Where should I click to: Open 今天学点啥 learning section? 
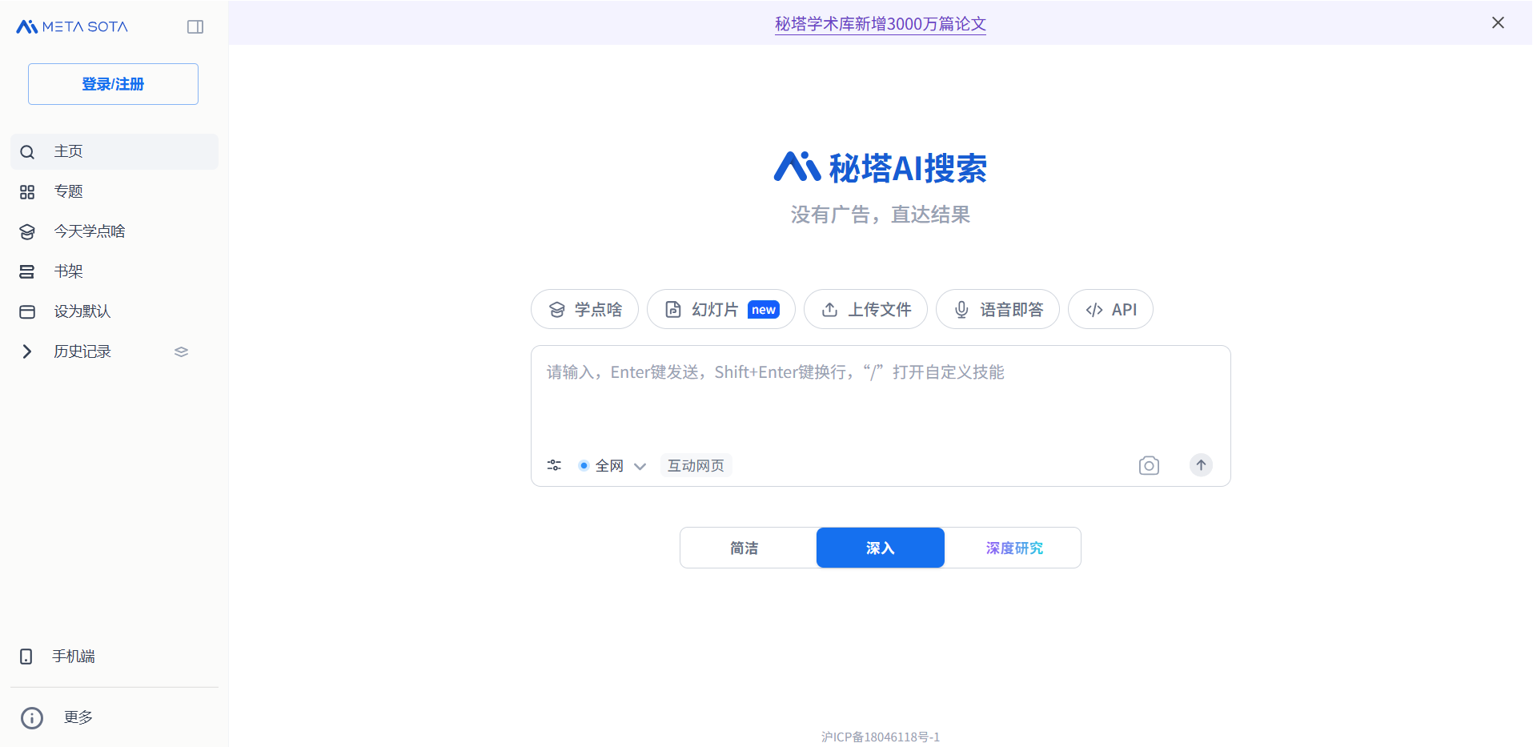click(x=90, y=231)
